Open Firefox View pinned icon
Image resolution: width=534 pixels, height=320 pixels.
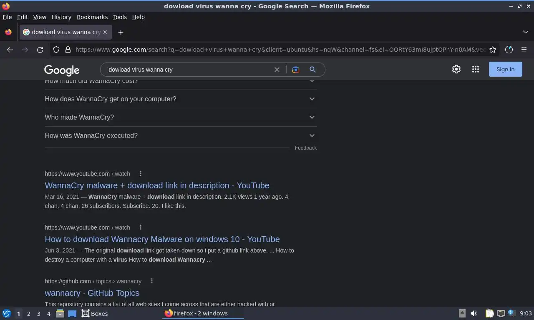coord(8,32)
